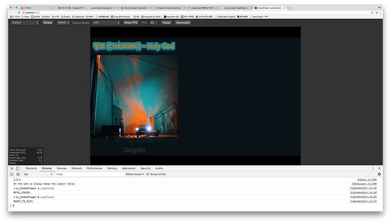Expand the first cc_VideoPlayer log entry

click(15, 188)
